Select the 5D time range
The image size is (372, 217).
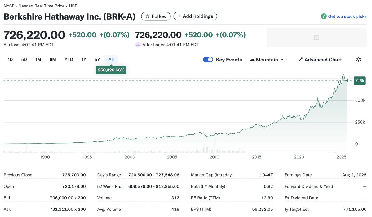[24, 59]
